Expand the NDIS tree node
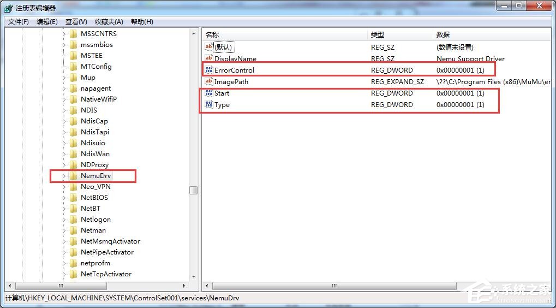 [64, 110]
